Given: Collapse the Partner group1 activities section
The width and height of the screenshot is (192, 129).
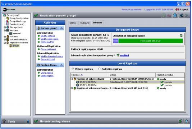Looking at the screenshot, I should click(61, 28).
